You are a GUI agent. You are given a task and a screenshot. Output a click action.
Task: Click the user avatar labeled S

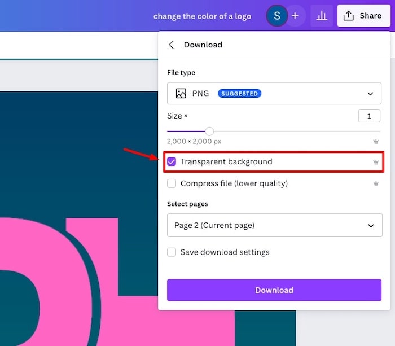coord(276,16)
